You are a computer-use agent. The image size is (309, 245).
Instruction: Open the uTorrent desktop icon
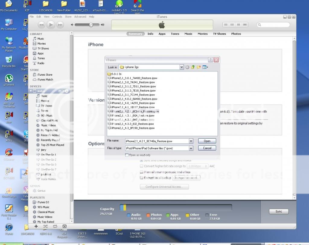pos(9,80)
